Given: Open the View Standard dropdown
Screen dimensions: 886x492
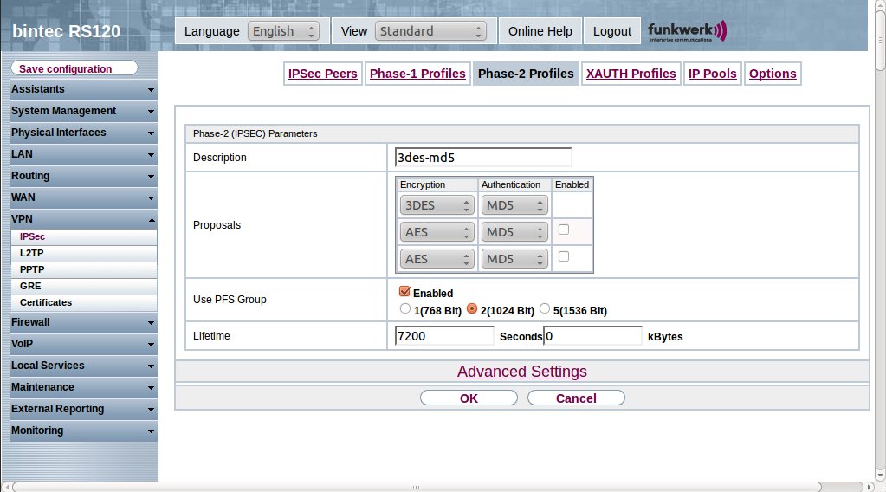Looking at the screenshot, I should coord(430,31).
